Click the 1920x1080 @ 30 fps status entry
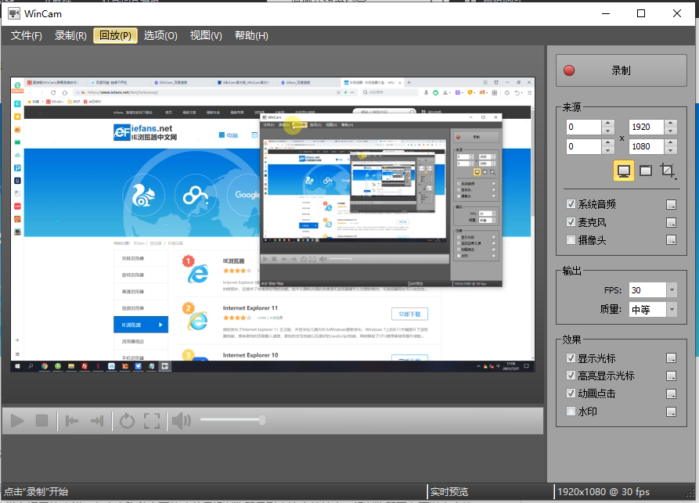699x503 pixels. [x=604, y=492]
